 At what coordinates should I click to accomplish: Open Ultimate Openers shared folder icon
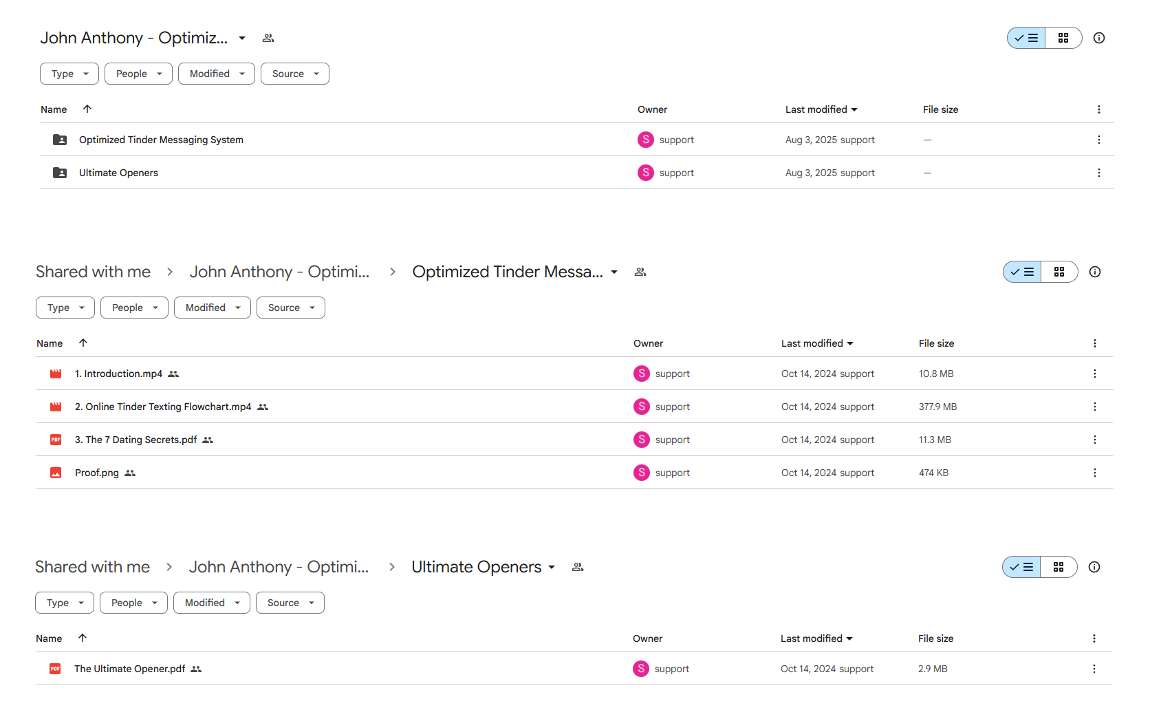[60, 173]
